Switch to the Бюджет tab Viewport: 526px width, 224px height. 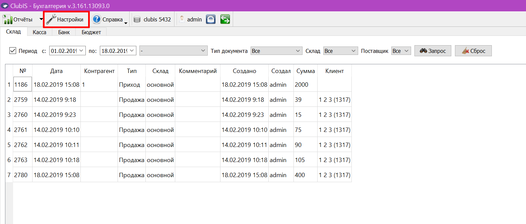[x=91, y=32]
